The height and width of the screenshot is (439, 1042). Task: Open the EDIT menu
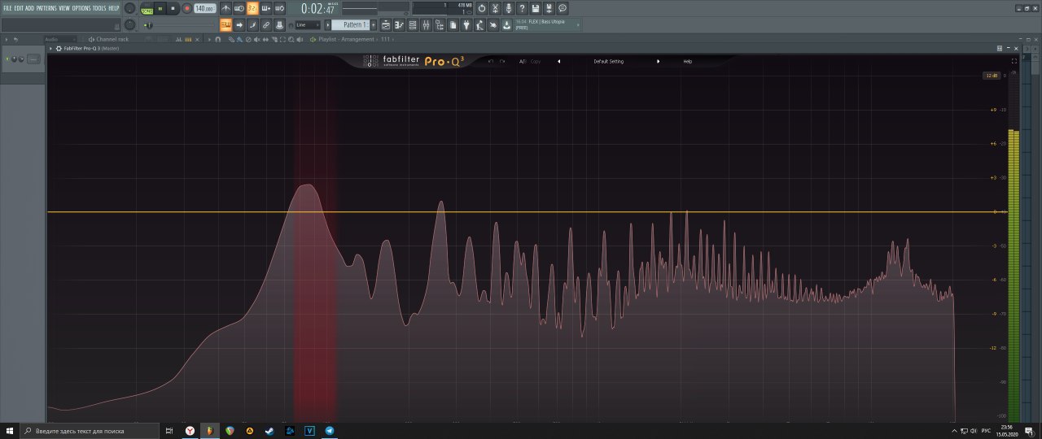19,8
